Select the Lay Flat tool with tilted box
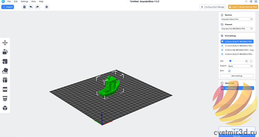 tap(5, 71)
